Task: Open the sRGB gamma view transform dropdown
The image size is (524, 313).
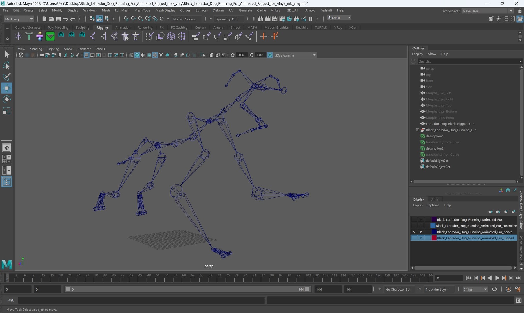Action: pyautogui.click(x=295, y=55)
